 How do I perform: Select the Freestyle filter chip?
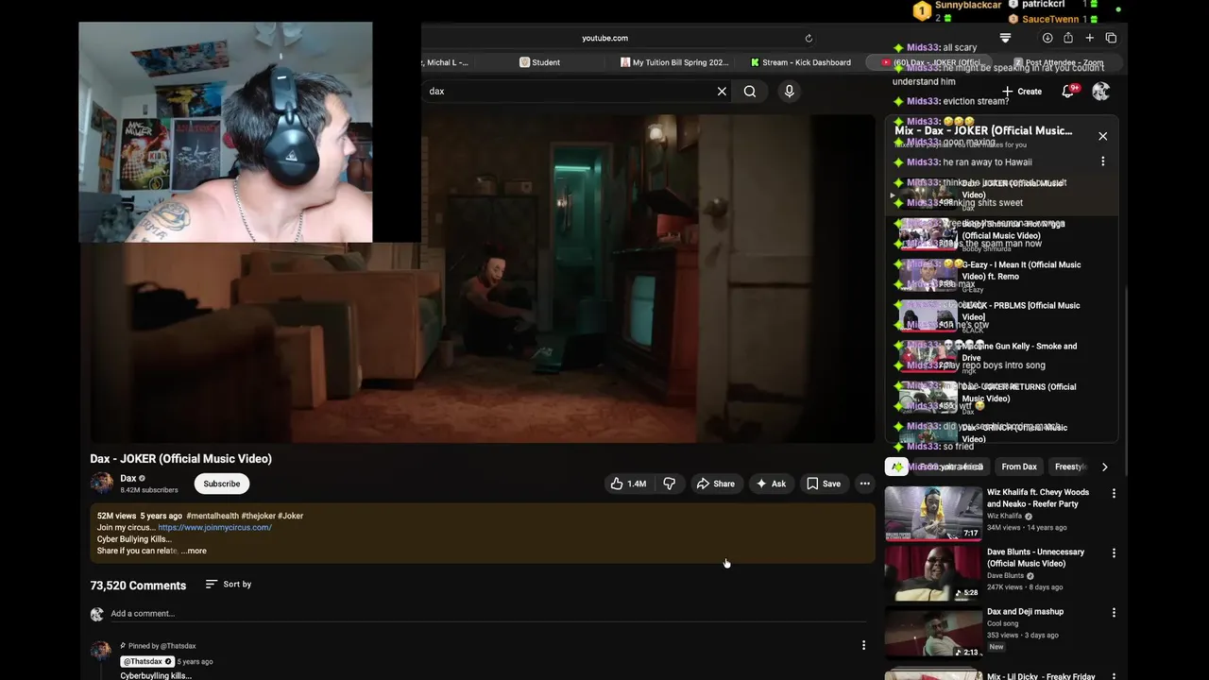pyautogui.click(x=1071, y=467)
